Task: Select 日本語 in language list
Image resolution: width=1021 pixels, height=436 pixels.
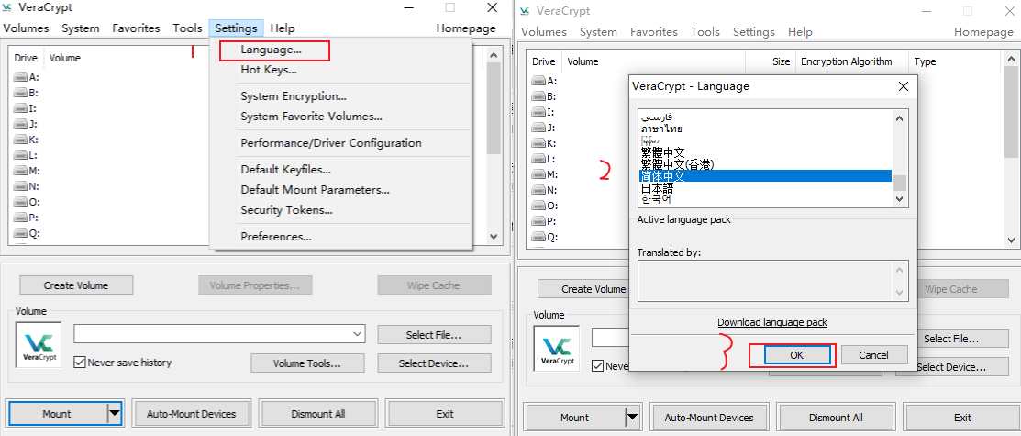Action: coord(659,187)
